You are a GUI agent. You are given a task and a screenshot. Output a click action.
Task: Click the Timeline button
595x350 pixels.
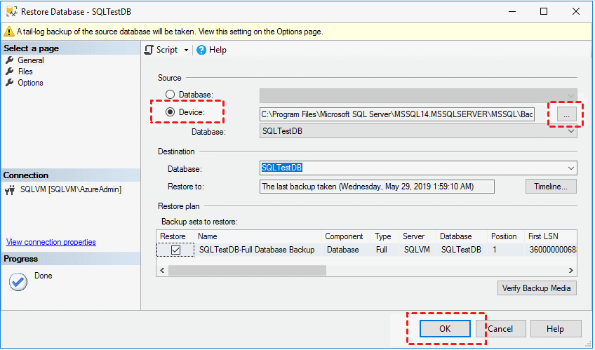[x=551, y=186]
